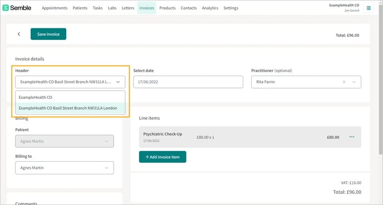Open the Appointments tab
This screenshot has height=205, width=383.
tap(55, 8)
